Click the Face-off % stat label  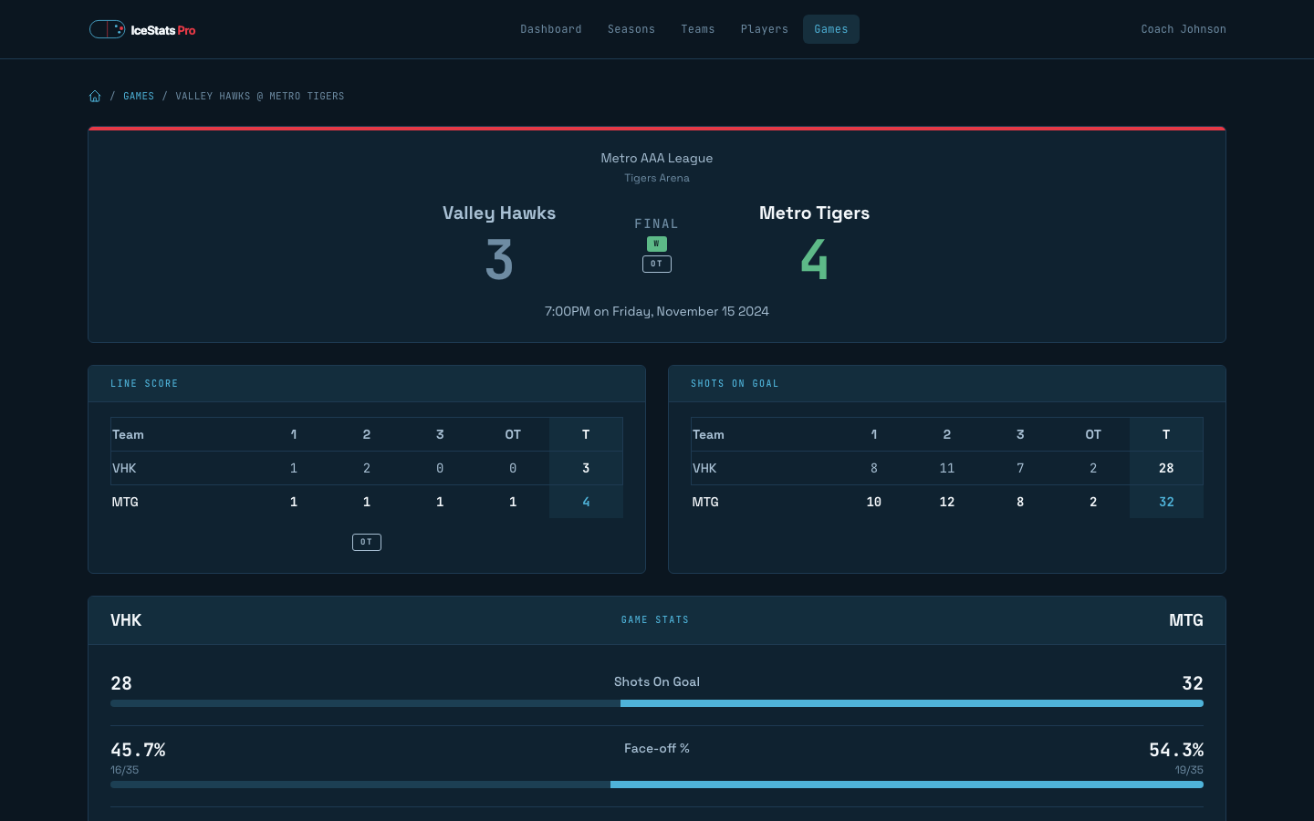657,748
